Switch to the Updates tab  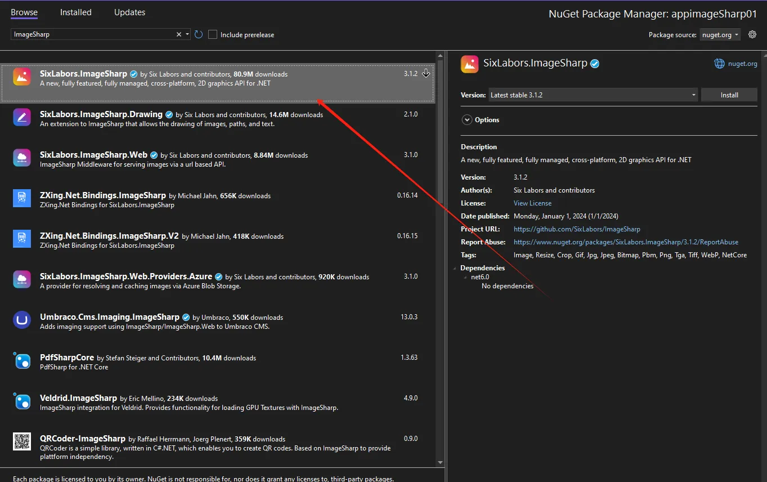pyautogui.click(x=129, y=12)
